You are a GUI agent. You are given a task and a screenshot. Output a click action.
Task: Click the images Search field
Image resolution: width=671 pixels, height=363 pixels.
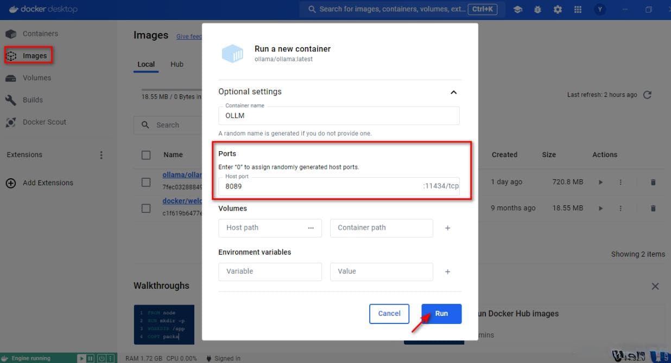pyautogui.click(x=168, y=125)
